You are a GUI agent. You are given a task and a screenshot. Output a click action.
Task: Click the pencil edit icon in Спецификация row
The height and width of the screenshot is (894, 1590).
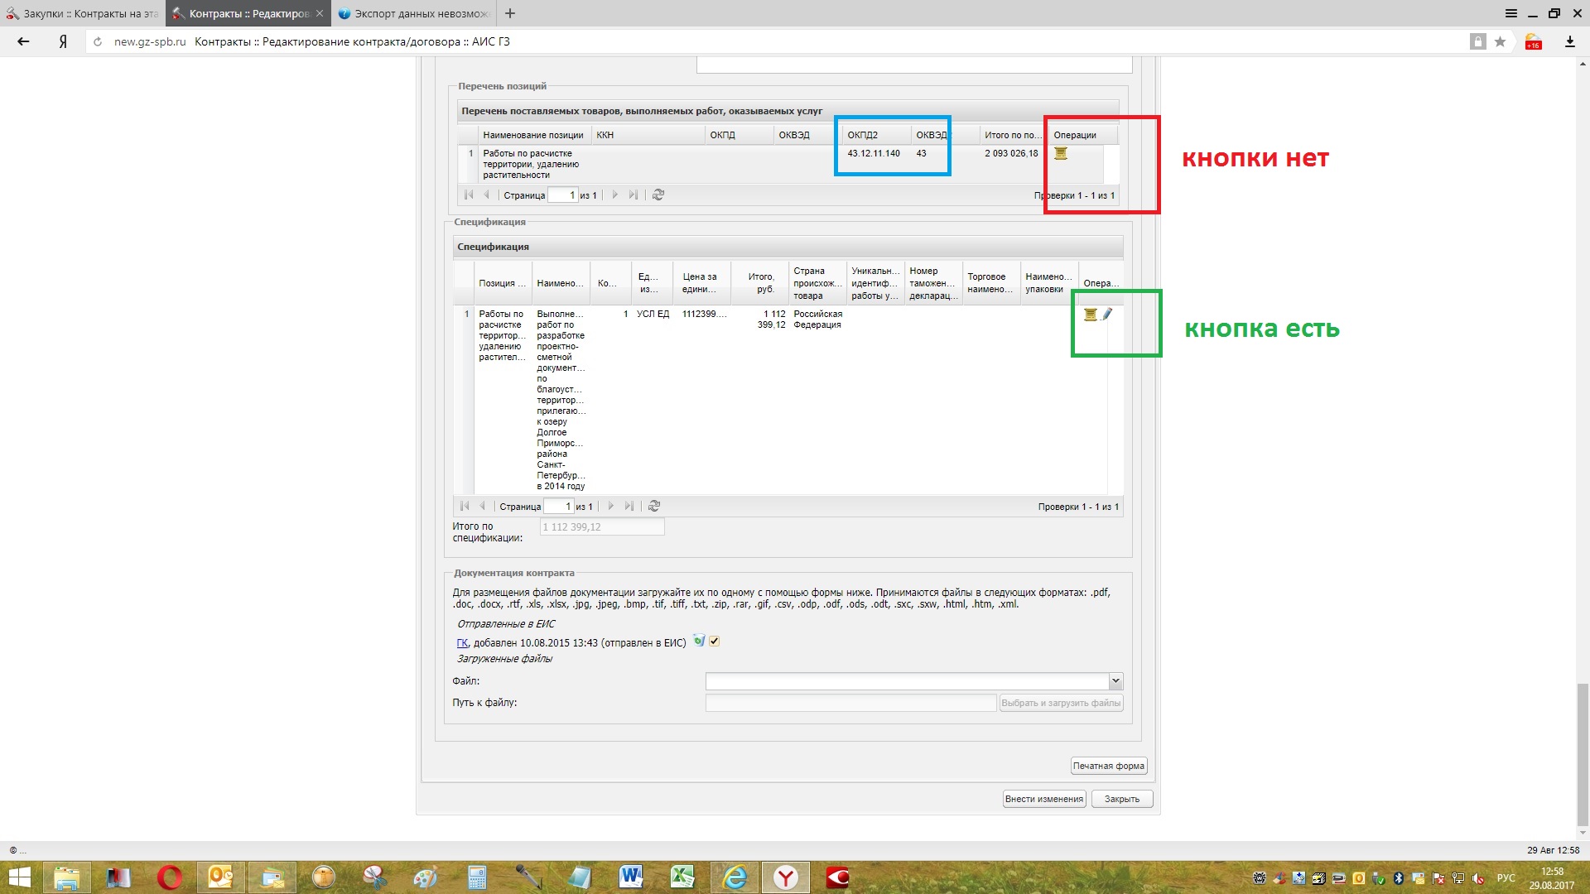(x=1107, y=314)
